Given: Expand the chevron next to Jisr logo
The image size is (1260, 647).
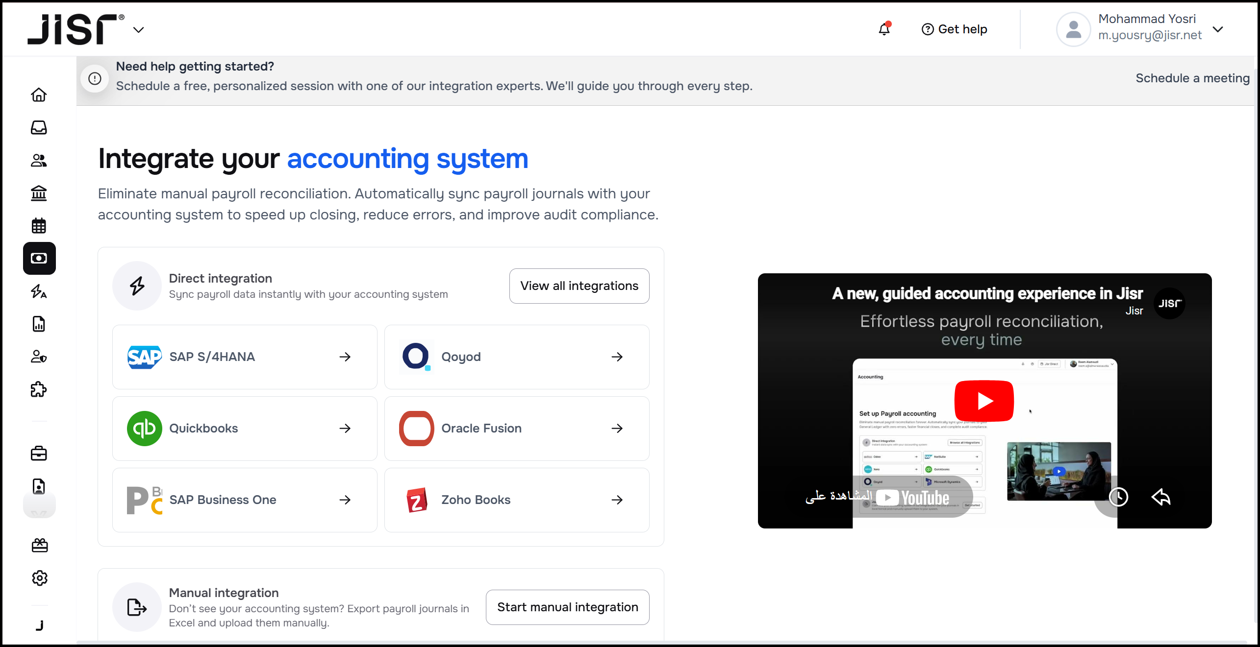Looking at the screenshot, I should click(x=139, y=30).
